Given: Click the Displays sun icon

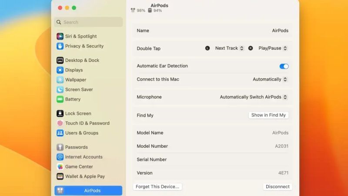Looking at the screenshot, I should click(x=60, y=70).
